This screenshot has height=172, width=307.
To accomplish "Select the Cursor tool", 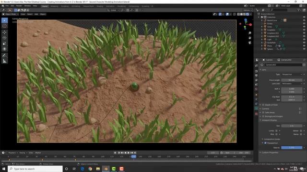I will (4, 26).
